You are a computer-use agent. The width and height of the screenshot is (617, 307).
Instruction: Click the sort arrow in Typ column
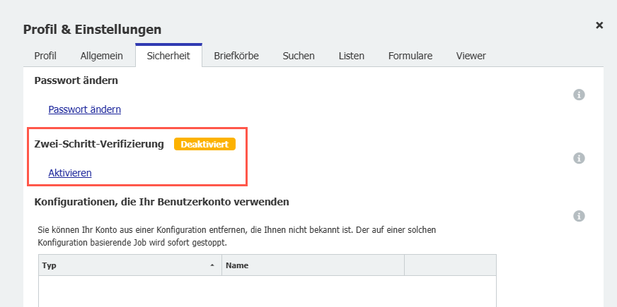pyautogui.click(x=212, y=265)
